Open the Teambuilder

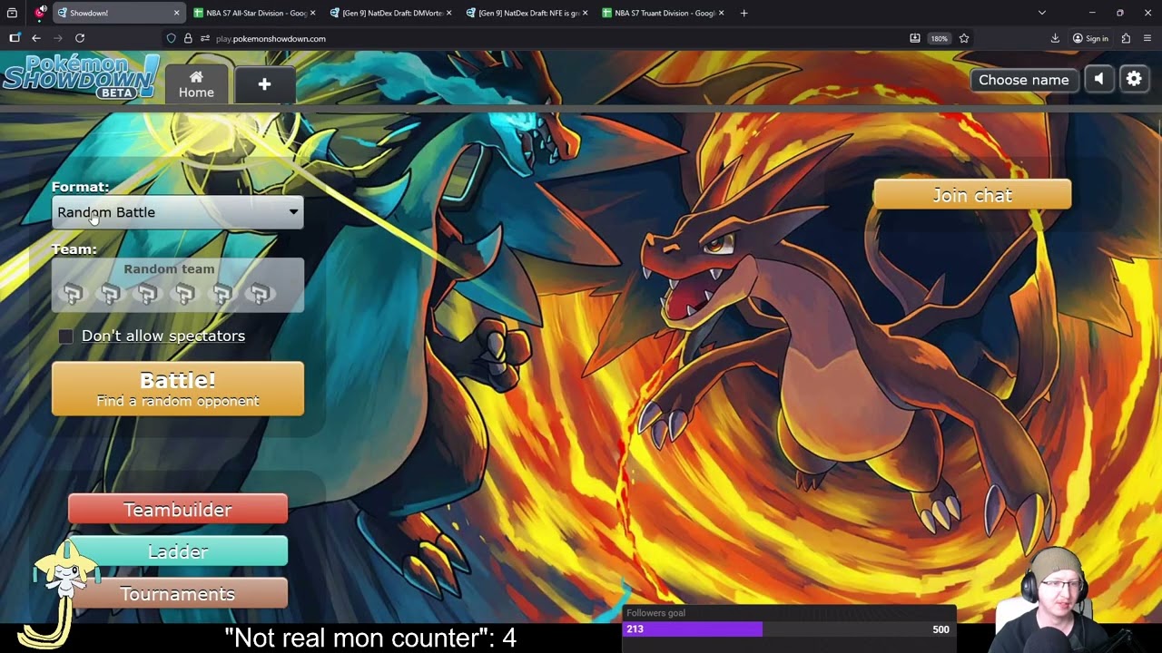[x=177, y=510]
